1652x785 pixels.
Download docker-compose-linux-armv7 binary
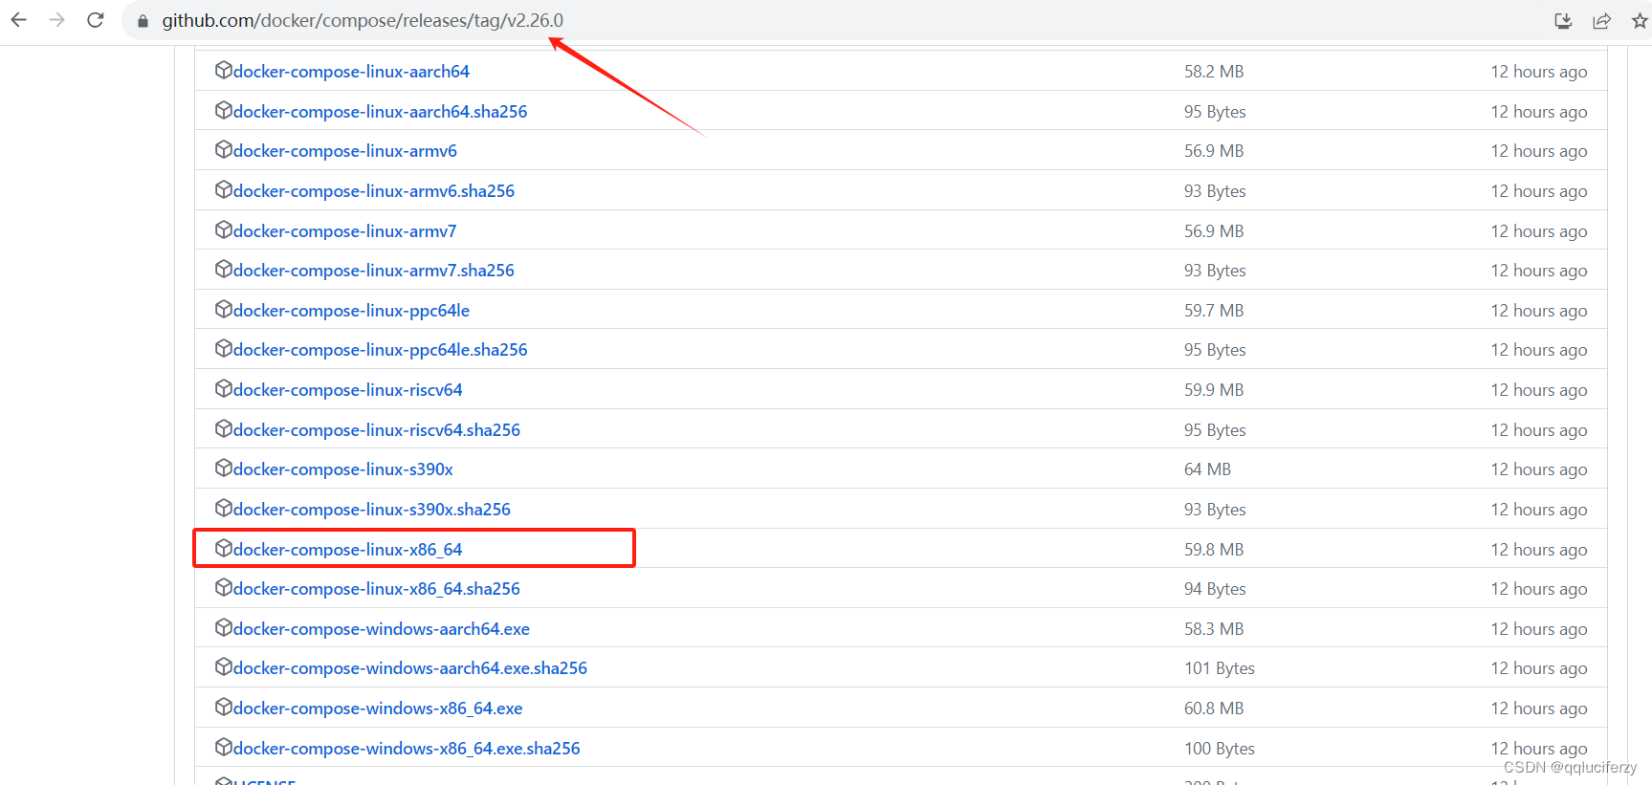coord(345,231)
